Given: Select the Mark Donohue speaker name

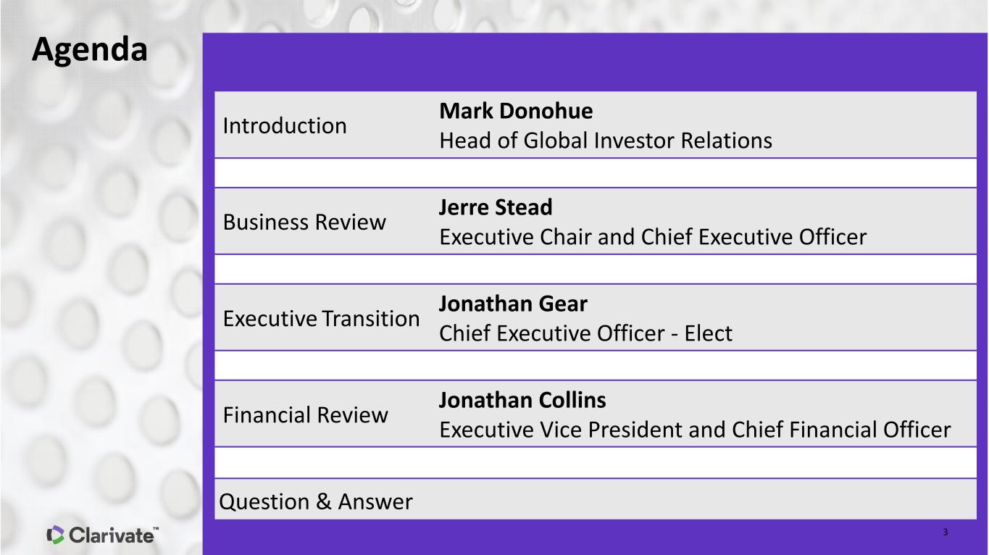Looking at the screenshot, I should pos(516,111).
